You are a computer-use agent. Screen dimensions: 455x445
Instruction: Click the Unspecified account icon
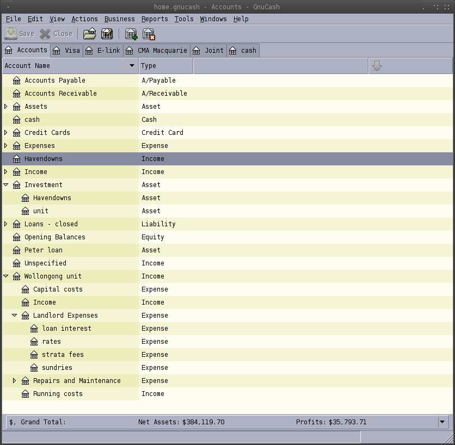(x=17, y=263)
